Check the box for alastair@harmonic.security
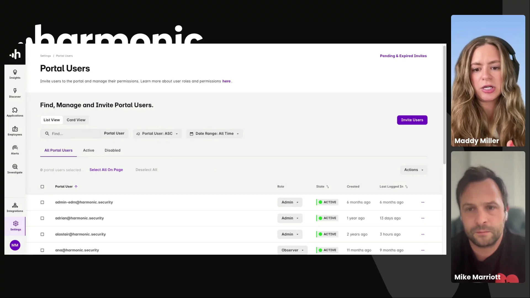530x298 pixels. (x=42, y=234)
